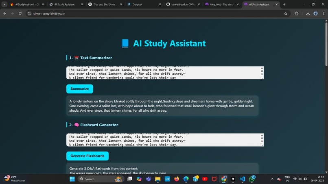The image size is (328, 184).
Task: Open the Wi-Fi network tray icon
Action: point(295,179)
